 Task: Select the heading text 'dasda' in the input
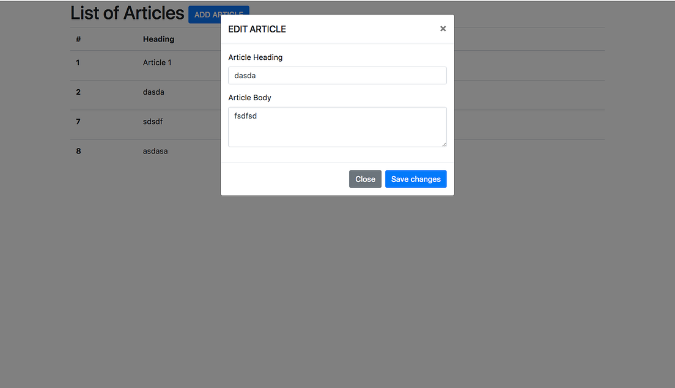245,75
